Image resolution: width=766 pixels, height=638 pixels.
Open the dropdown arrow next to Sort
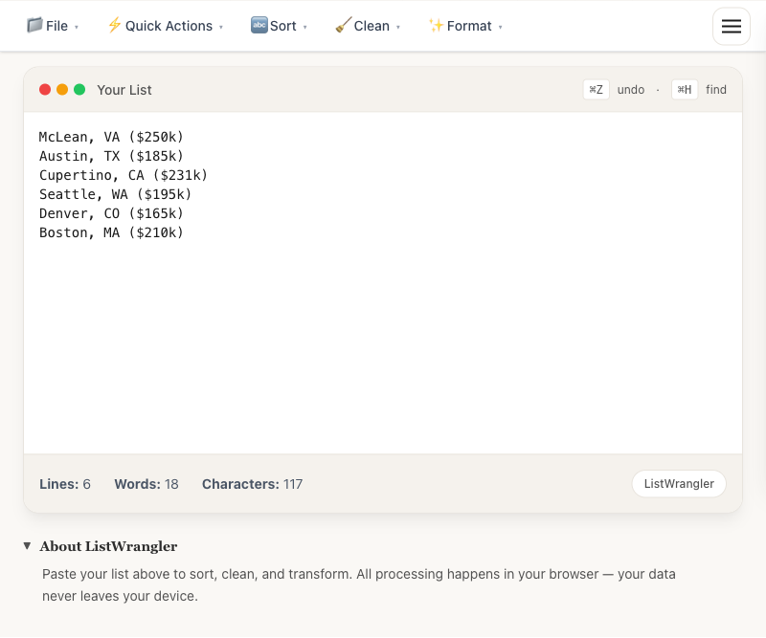tap(305, 28)
